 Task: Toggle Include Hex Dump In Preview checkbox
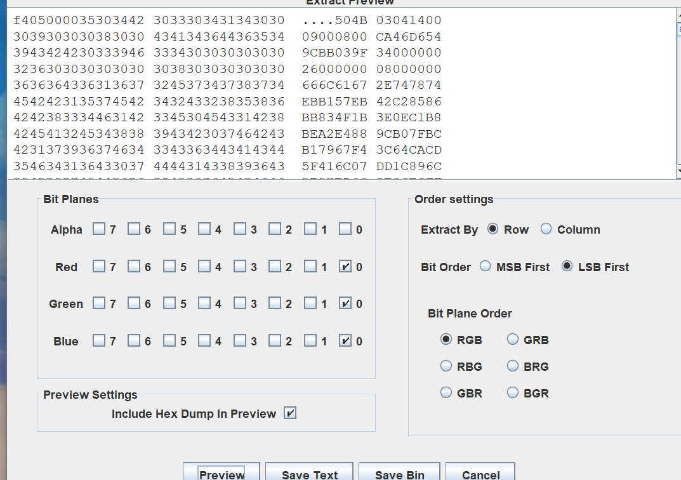point(290,413)
